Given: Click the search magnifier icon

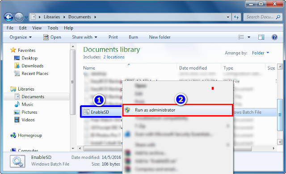Looking at the screenshot, I should pos(278,17).
